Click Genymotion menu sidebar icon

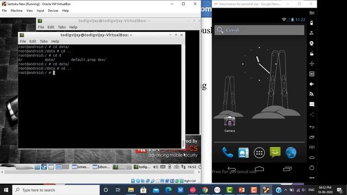(x=312, y=147)
